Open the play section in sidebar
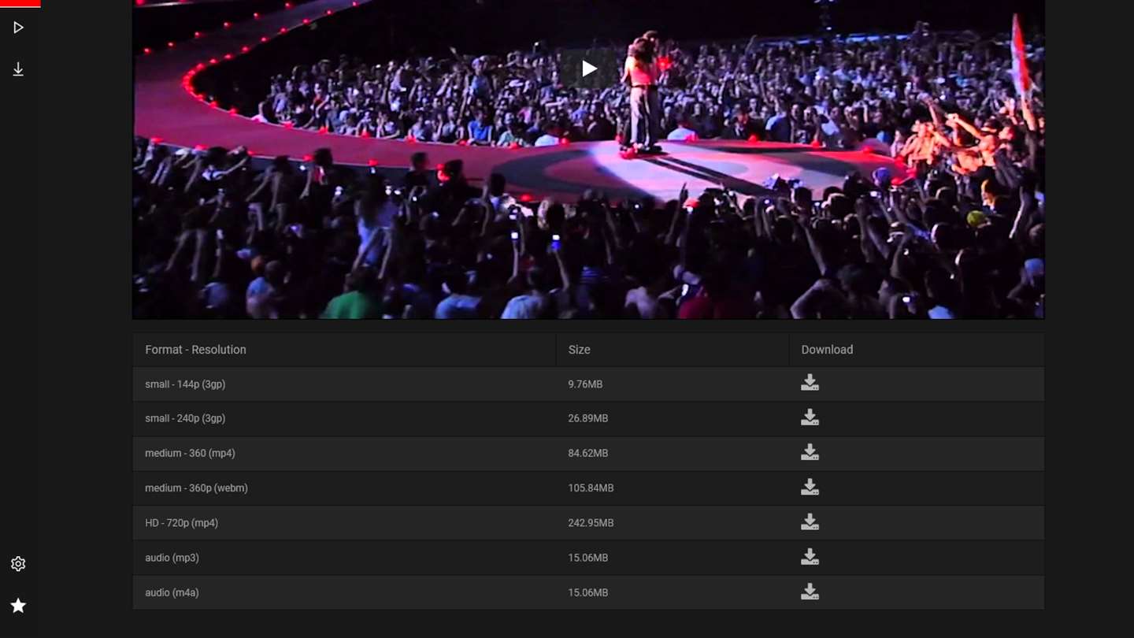 tap(18, 28)
